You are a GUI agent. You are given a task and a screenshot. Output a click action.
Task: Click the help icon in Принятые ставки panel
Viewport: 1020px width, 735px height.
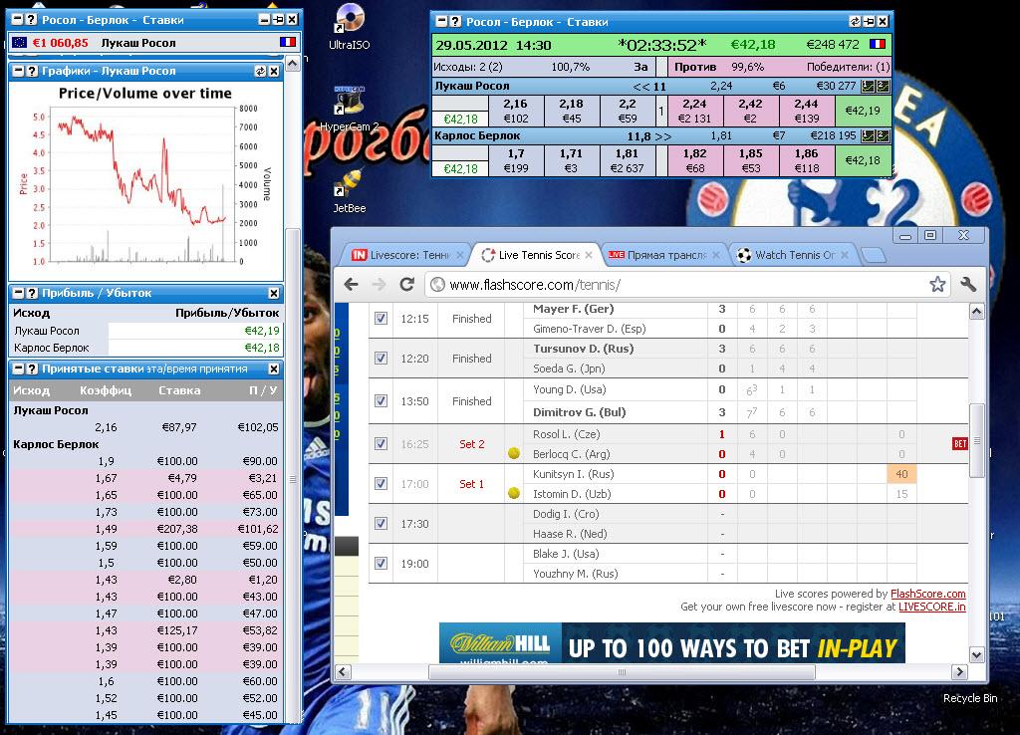tap(31, 368)
